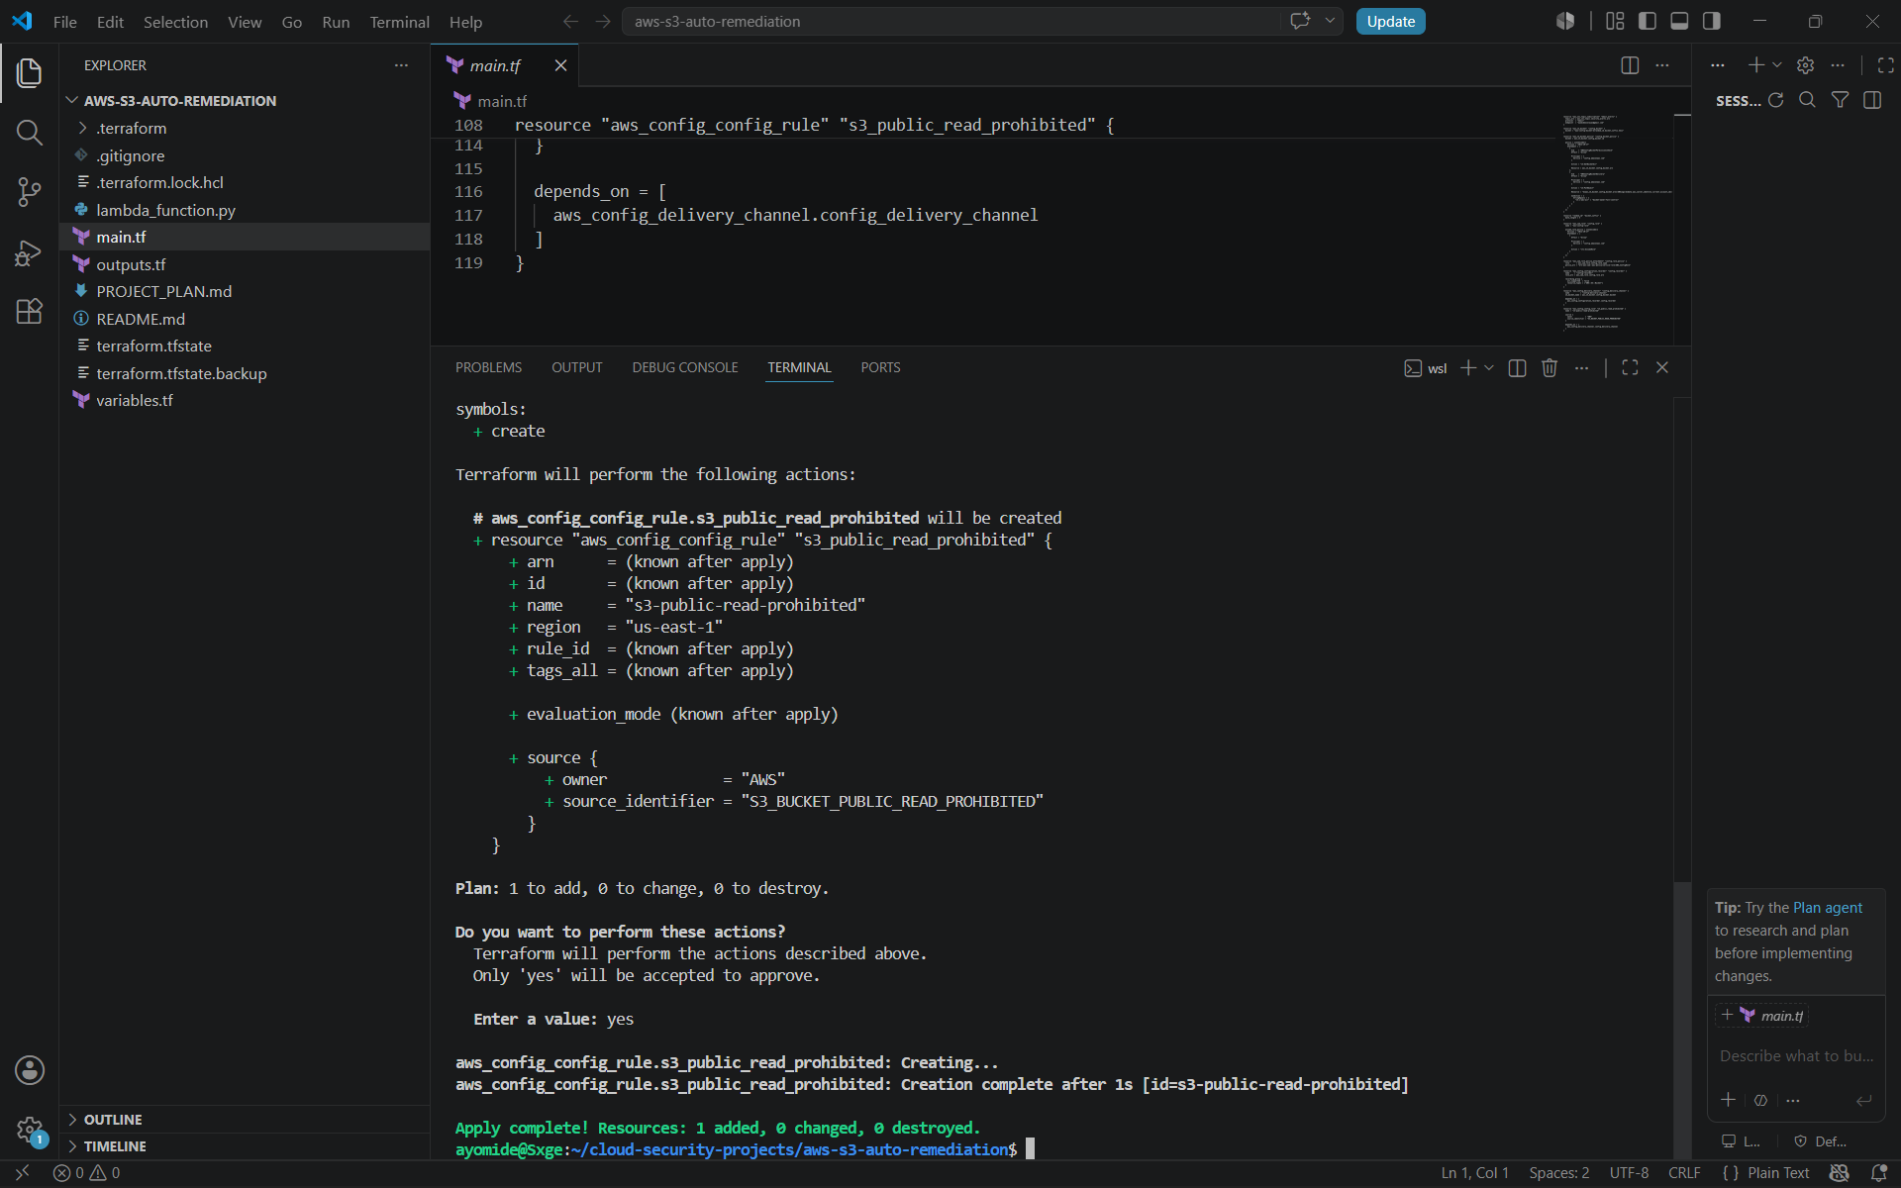Open editor more actions ellipsis

point(1662,65)
